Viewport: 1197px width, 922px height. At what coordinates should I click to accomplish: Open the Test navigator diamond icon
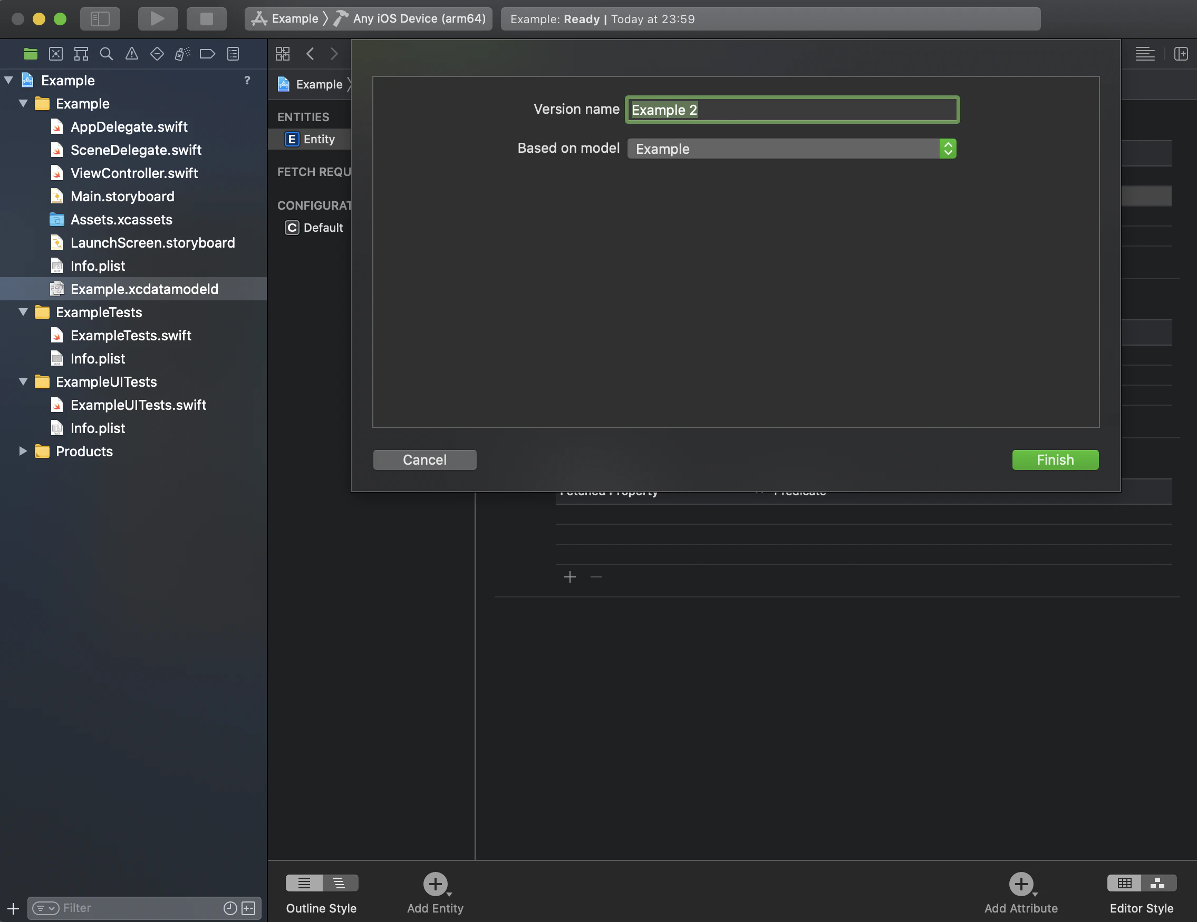coord(157,54)
